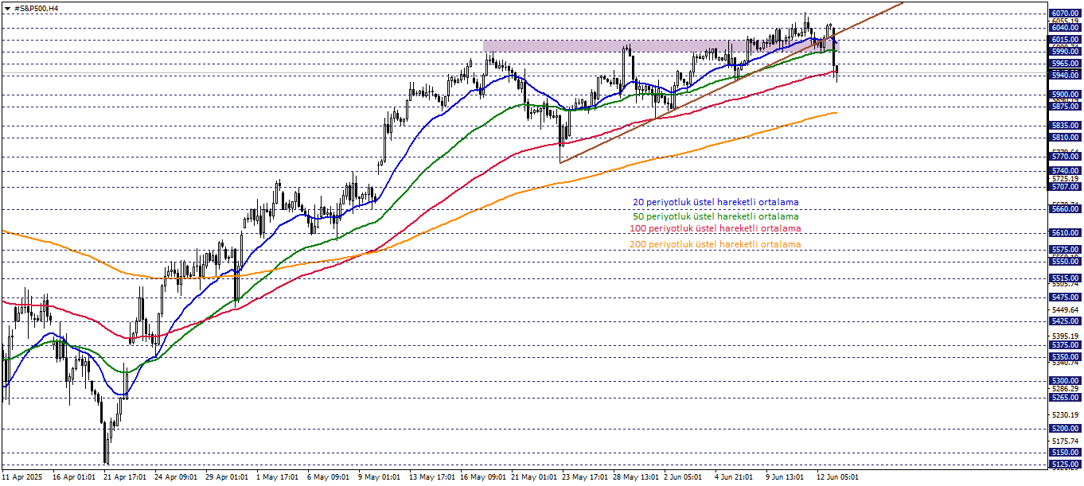Click the 5125.00 price level label
The image size is (1084, 486).
point(1065,464)
